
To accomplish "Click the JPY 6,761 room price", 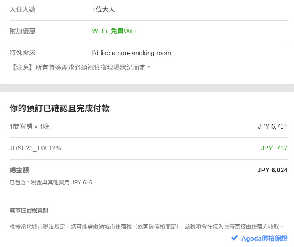I will tap(273, 126).
